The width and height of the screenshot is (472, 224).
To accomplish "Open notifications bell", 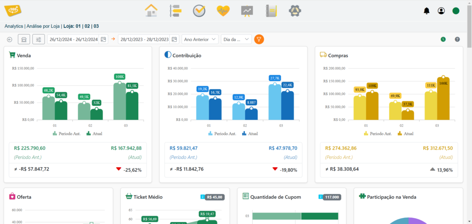I will click(x=426, y=11).
